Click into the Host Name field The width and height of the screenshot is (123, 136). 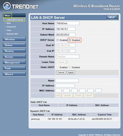point(68,23)
